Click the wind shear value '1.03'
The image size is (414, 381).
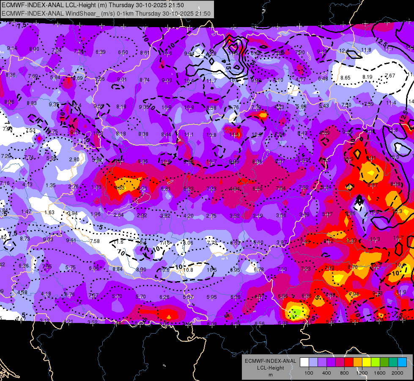(x=96, y=187)
